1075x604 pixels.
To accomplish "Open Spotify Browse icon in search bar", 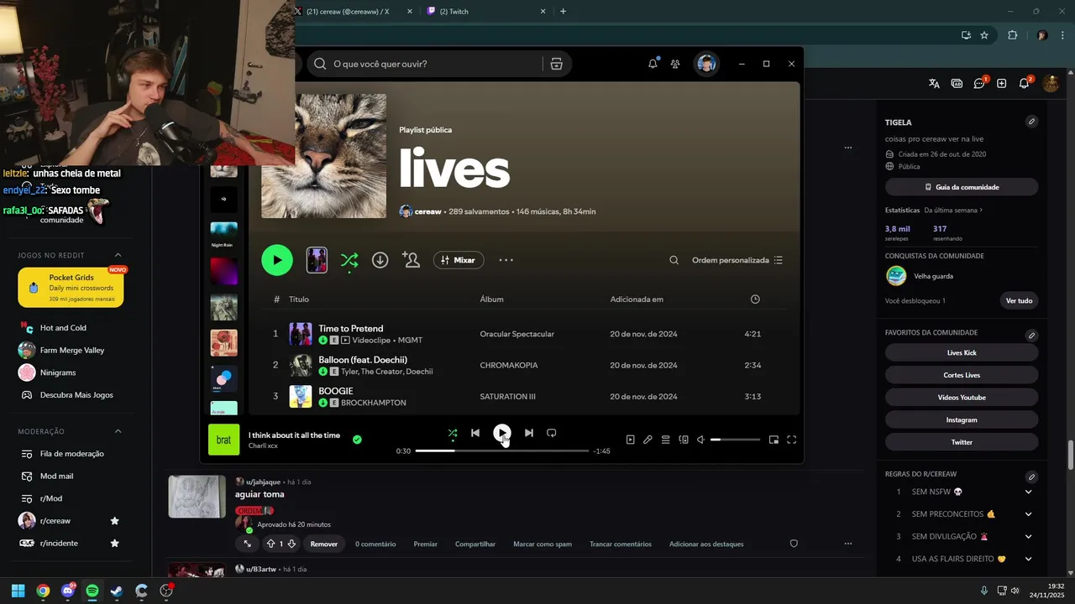I will click(556, 64).
